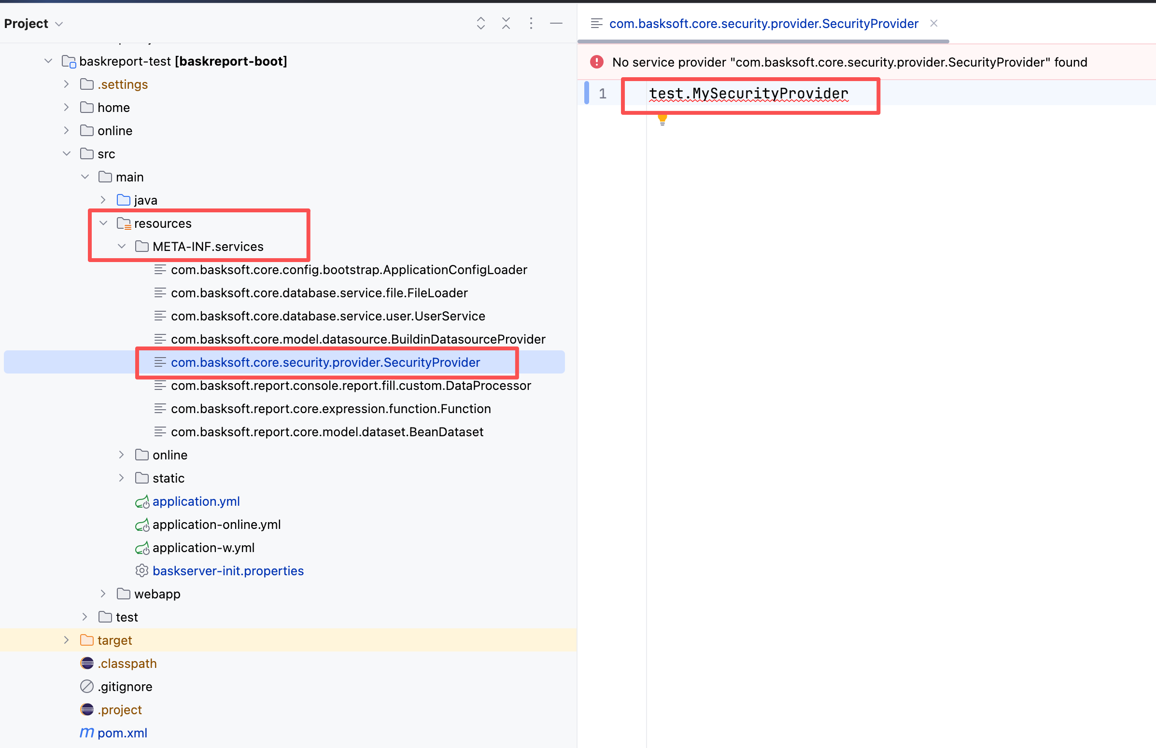Open application-online.yml in the tree
Image resolution: width=1156 pixels, height=748 pixels.
click(x=217, y=525)
